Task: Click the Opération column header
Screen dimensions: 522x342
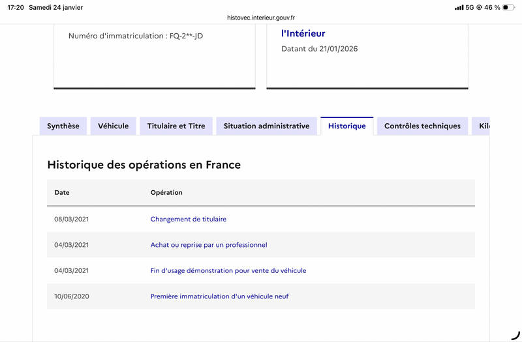Action: (166, 193)
